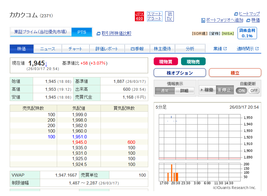Click the NISA label badge
Screen dimensions: 267x196
point(228,34)
